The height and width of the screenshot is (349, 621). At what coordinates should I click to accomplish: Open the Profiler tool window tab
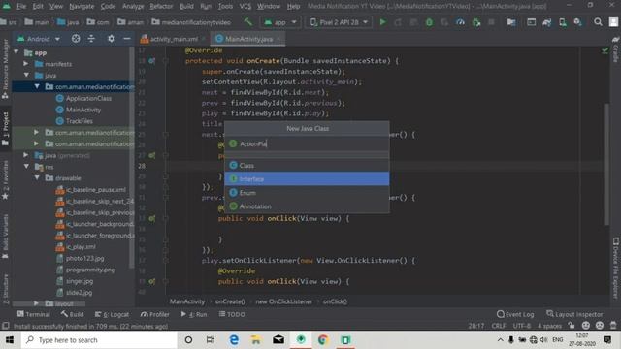click(x=154, y=314)
